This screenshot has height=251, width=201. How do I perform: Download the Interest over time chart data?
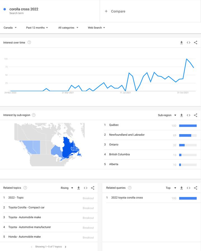pyautogui.click(x=181, y=43)
